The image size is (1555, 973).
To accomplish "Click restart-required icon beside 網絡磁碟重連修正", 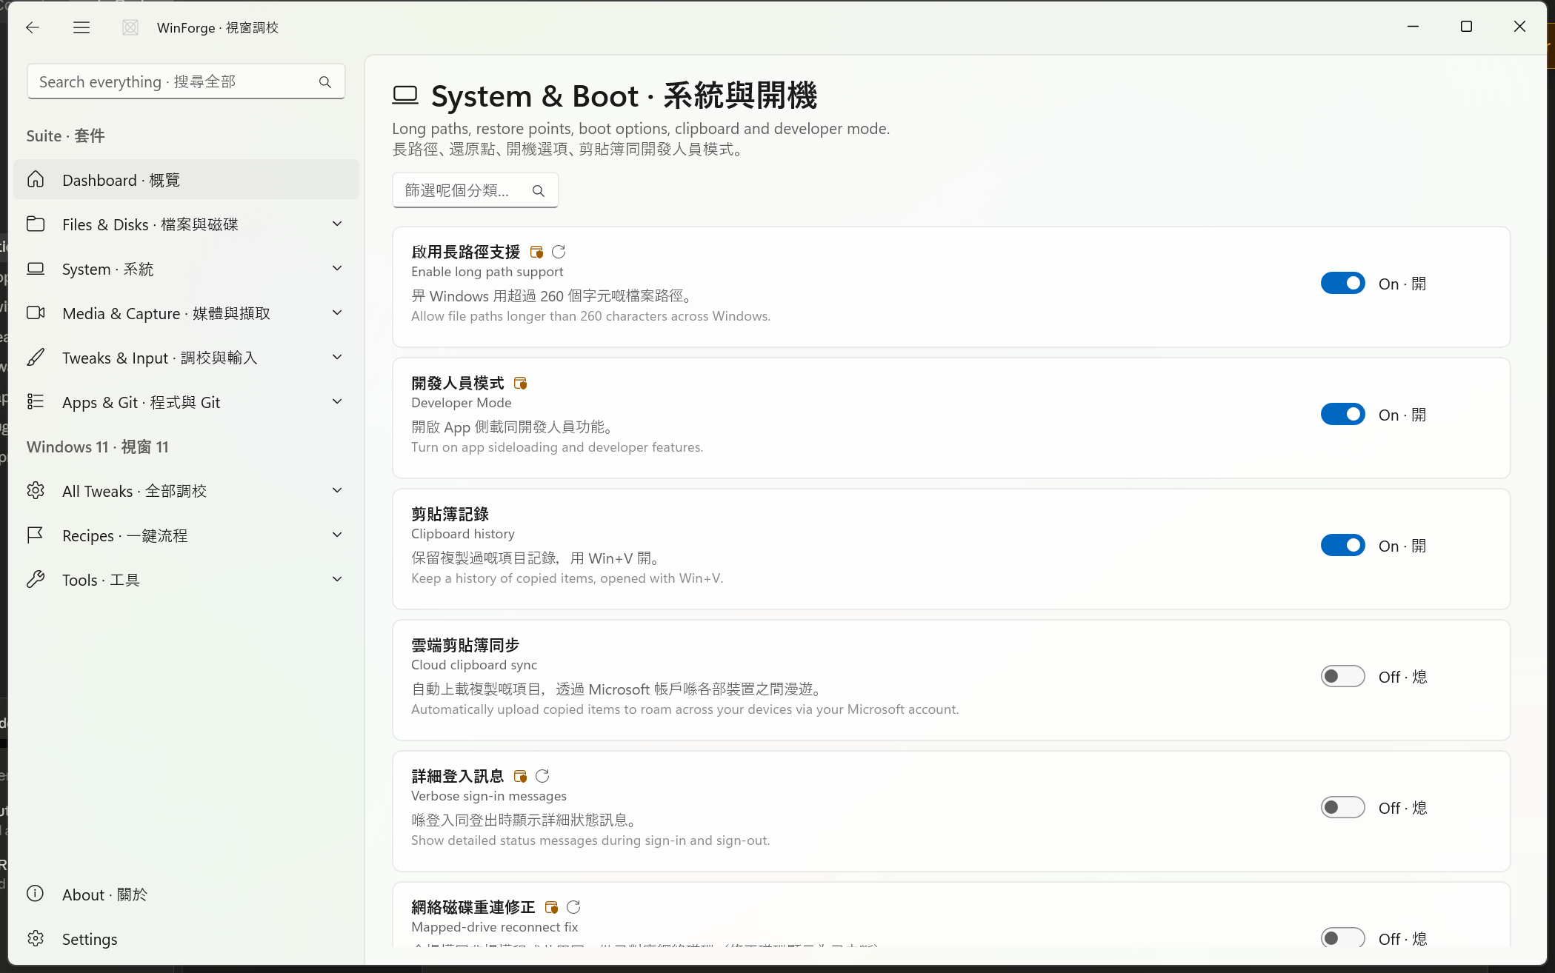I will (573, 907).
